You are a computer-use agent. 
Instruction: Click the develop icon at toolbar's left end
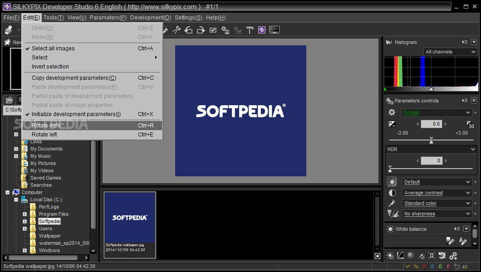(9, 30)
